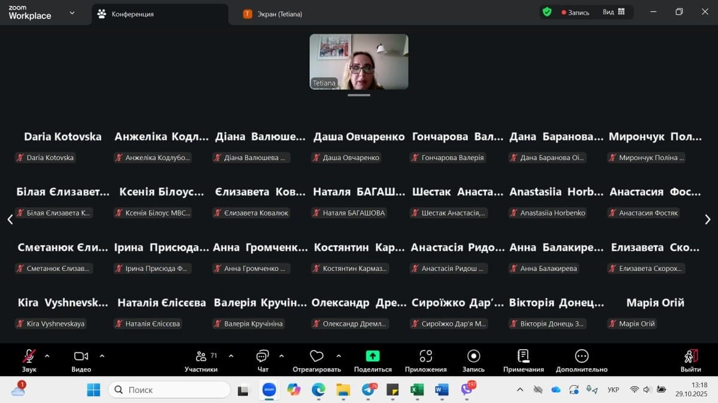Open the Вид view layout button

[x=613, y=12]
